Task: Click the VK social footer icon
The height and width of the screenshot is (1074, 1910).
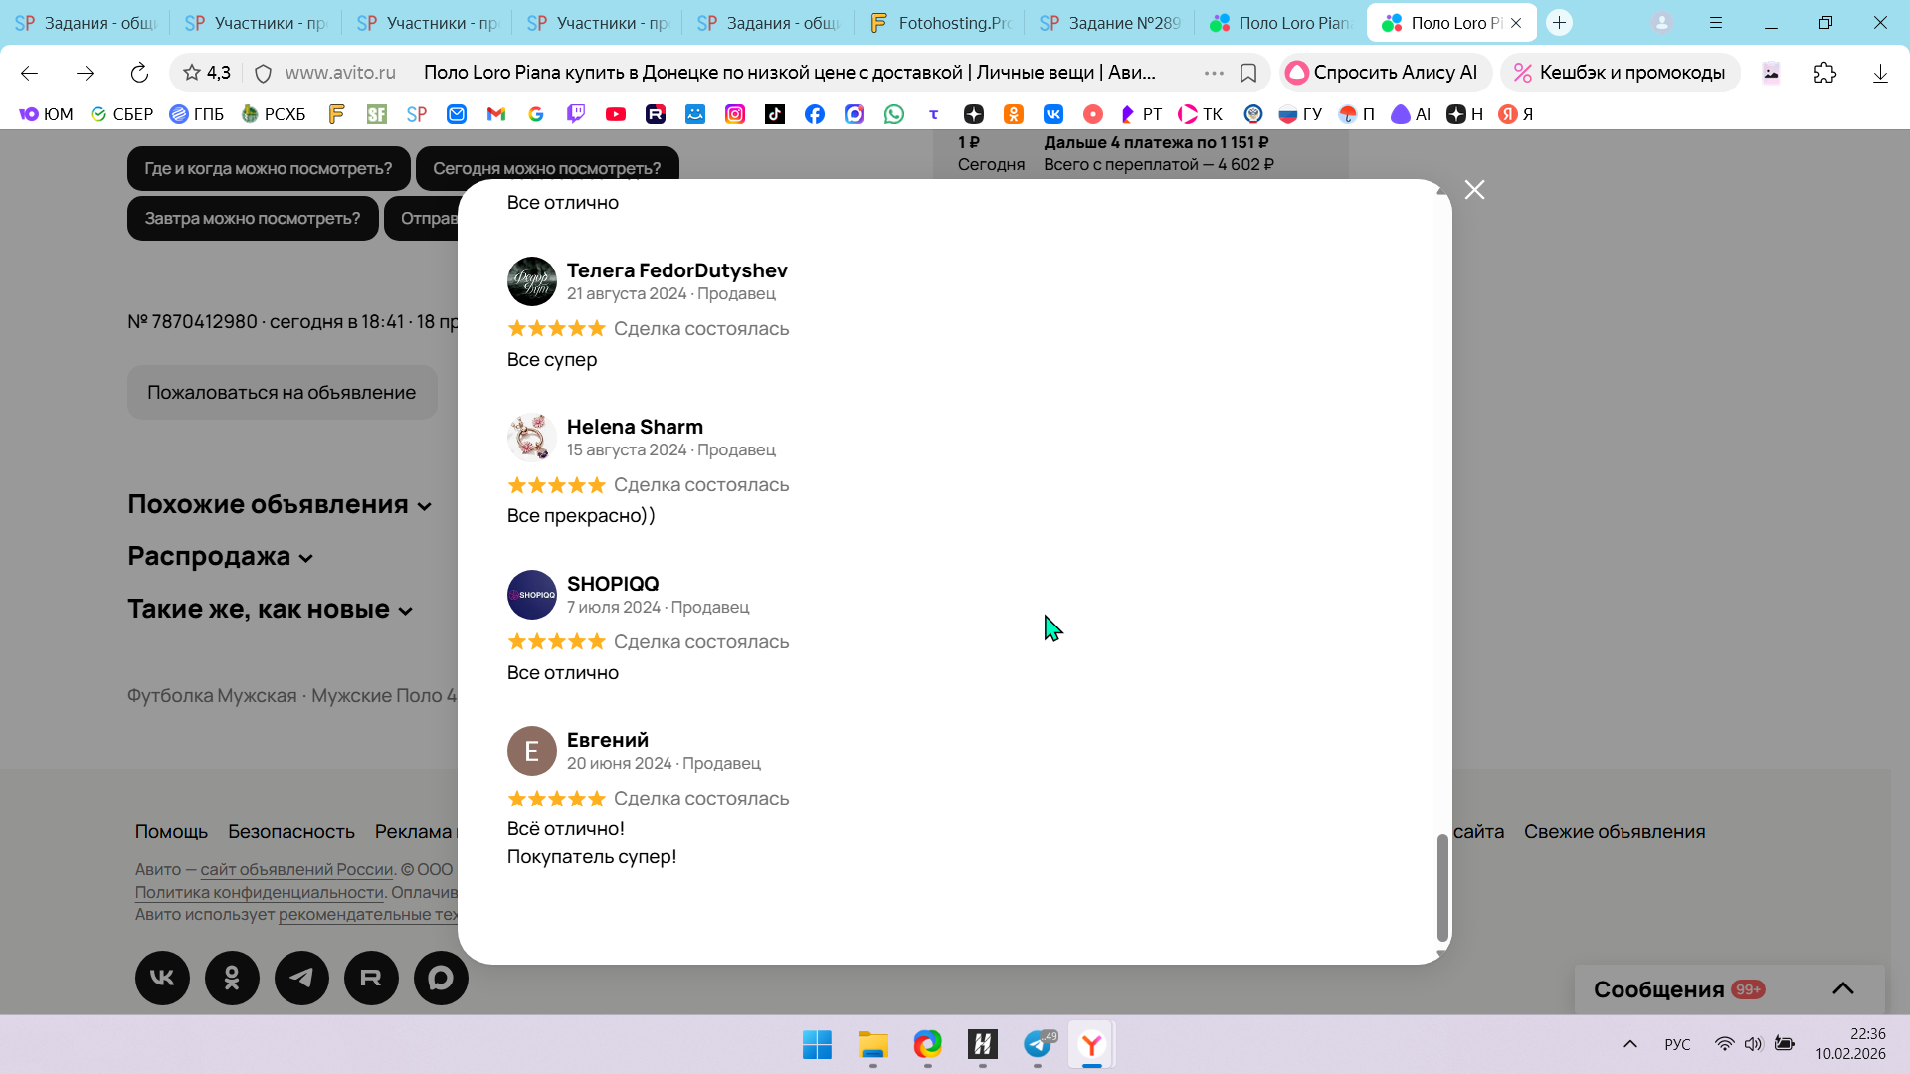Action: tap(162, 979)
